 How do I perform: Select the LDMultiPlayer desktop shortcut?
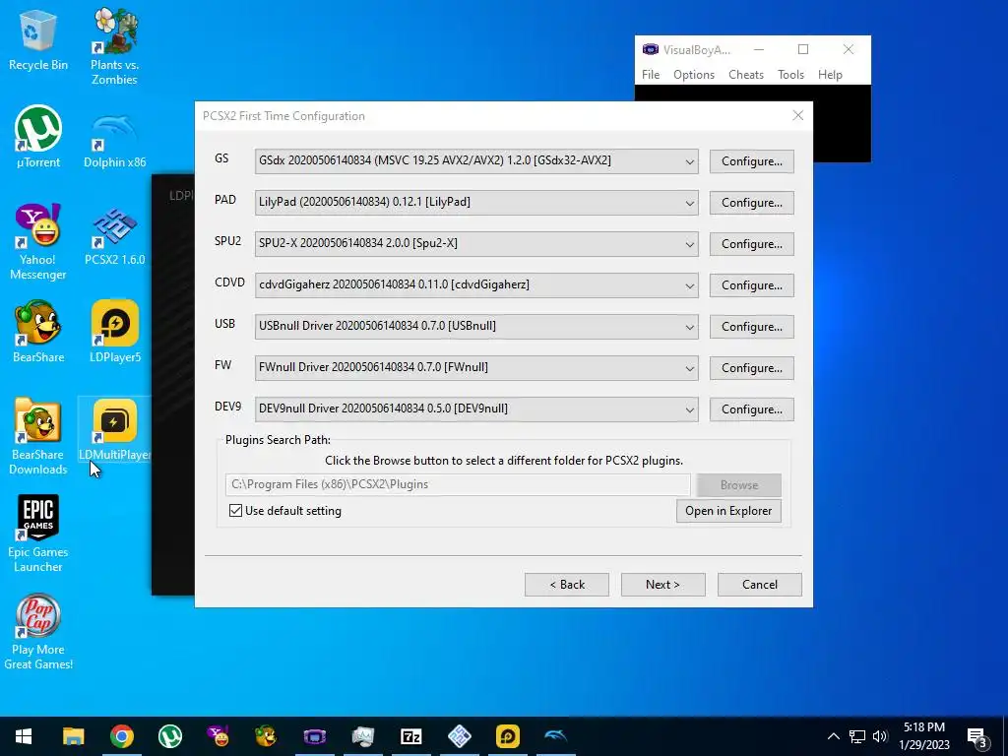tap(114, 430)
